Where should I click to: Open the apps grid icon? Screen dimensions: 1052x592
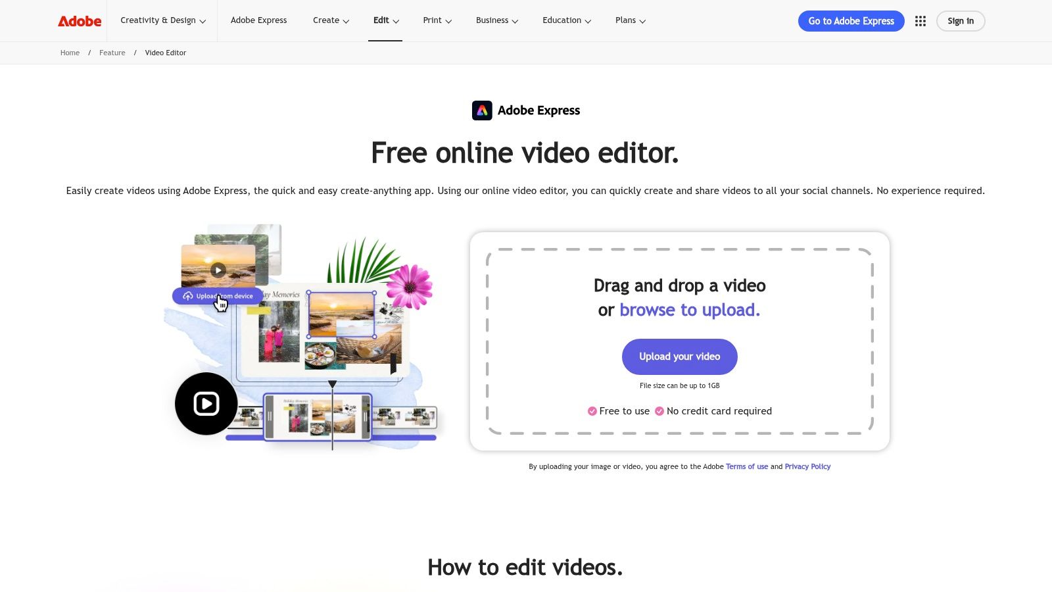(920, 21)
